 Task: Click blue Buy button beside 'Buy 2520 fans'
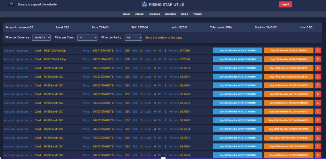point(237,103)
